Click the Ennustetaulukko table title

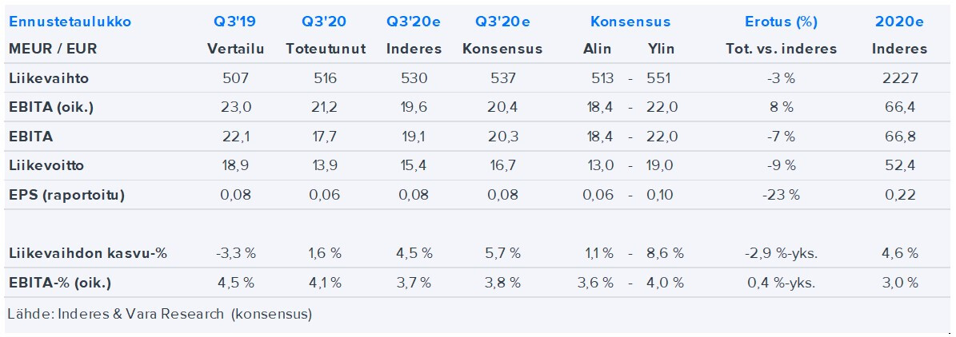[70, 22]
